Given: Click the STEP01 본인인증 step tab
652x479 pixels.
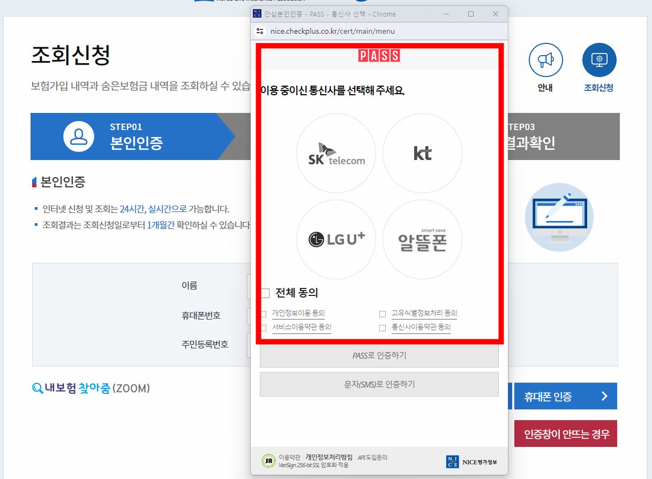Looking at the screenshot, I should tap(133, 136).
